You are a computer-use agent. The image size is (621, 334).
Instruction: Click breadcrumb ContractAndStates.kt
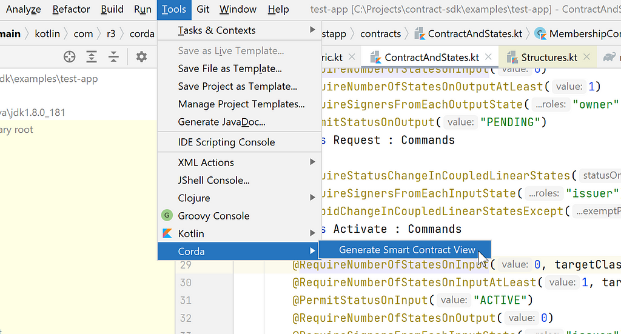coord(475,34)
